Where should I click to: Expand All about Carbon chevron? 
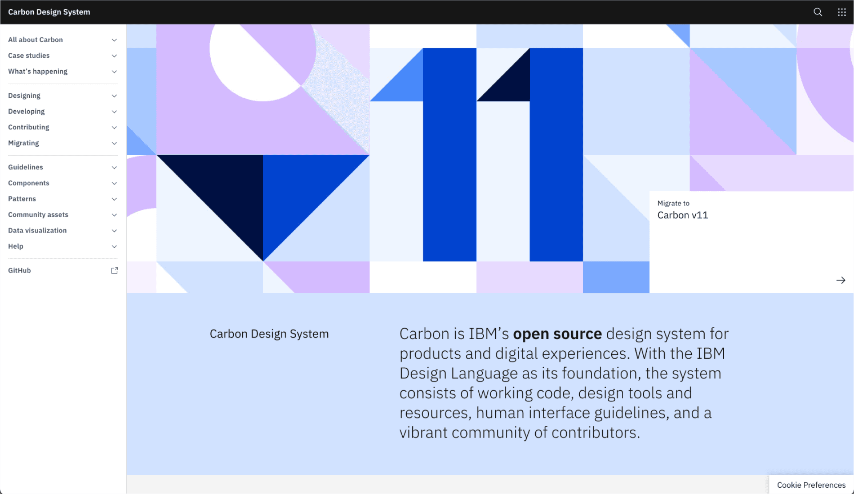(x=114, y=40)
